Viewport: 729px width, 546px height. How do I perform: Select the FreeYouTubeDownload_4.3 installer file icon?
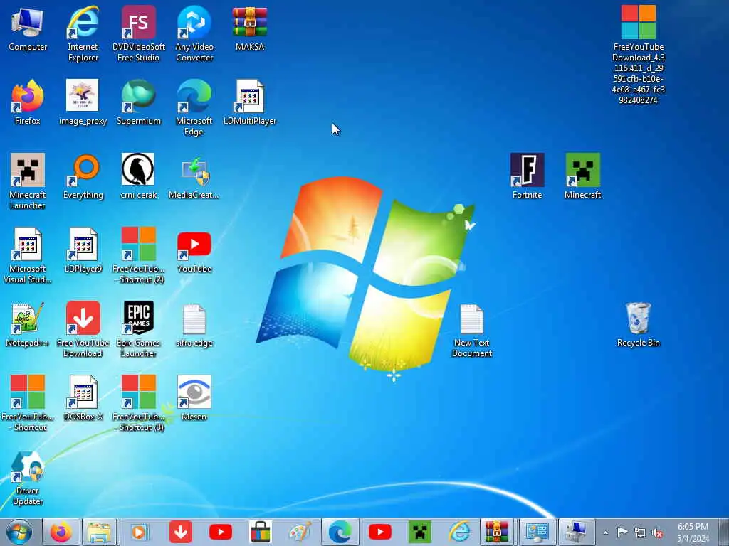[x=639, y=54]
